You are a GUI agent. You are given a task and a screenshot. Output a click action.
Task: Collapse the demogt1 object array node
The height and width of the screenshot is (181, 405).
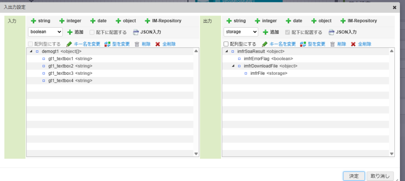(31, 51)
